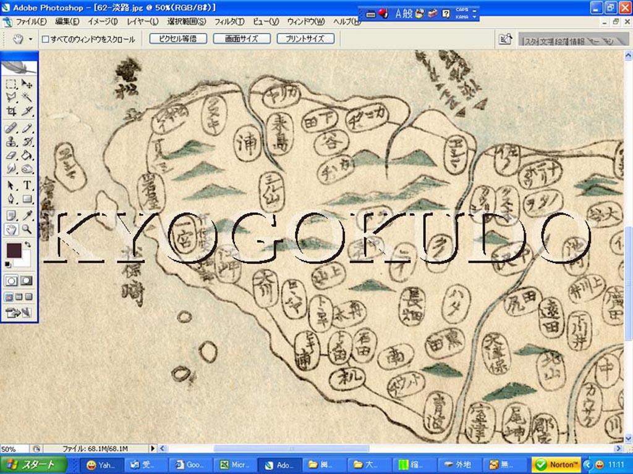Expand hidden system tray icons

(587, 465)
